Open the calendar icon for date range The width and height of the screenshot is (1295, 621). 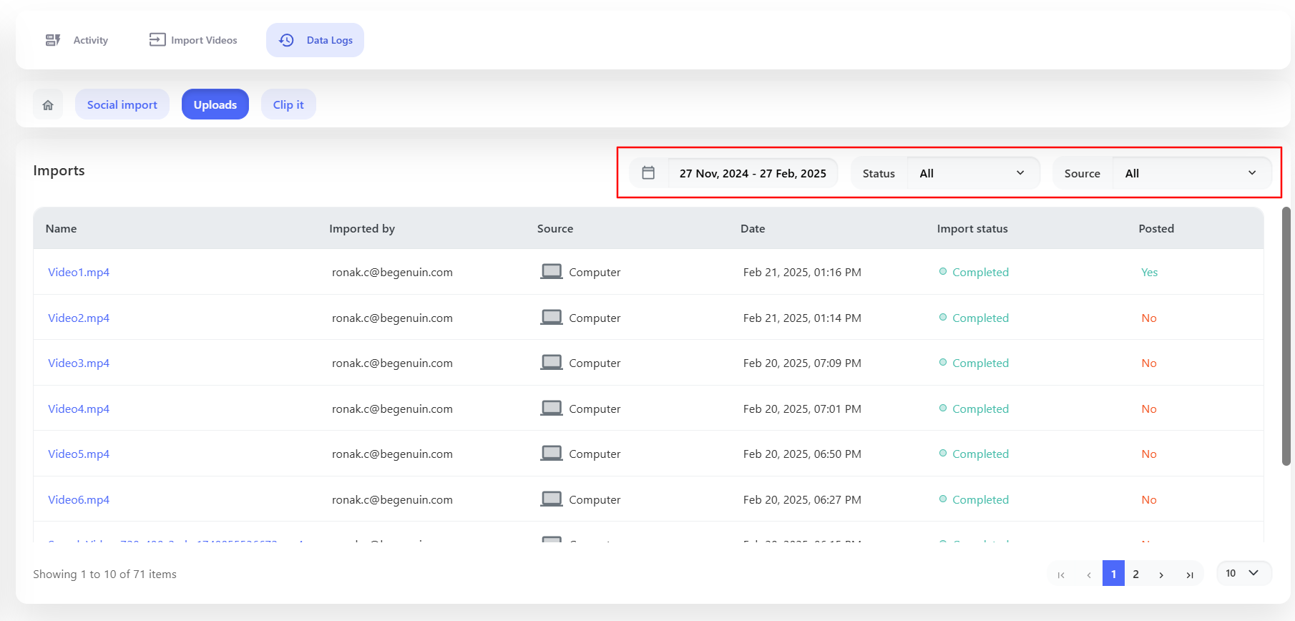tap(648, 172)
